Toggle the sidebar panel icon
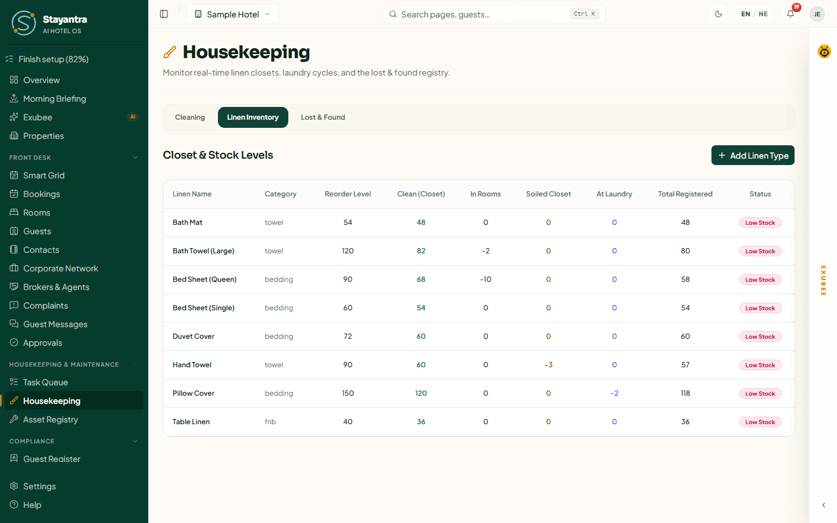The height and width of the screenshot is (523, 837). click(164, 14)
